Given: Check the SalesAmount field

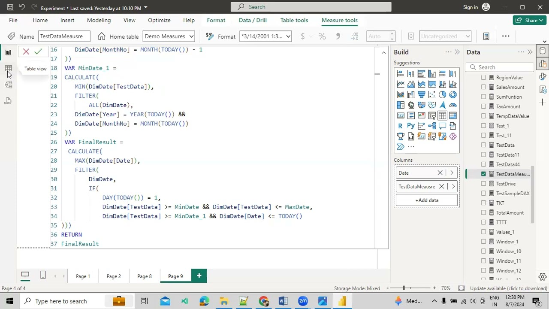Looking at the screenshot, I should point(484,87).
